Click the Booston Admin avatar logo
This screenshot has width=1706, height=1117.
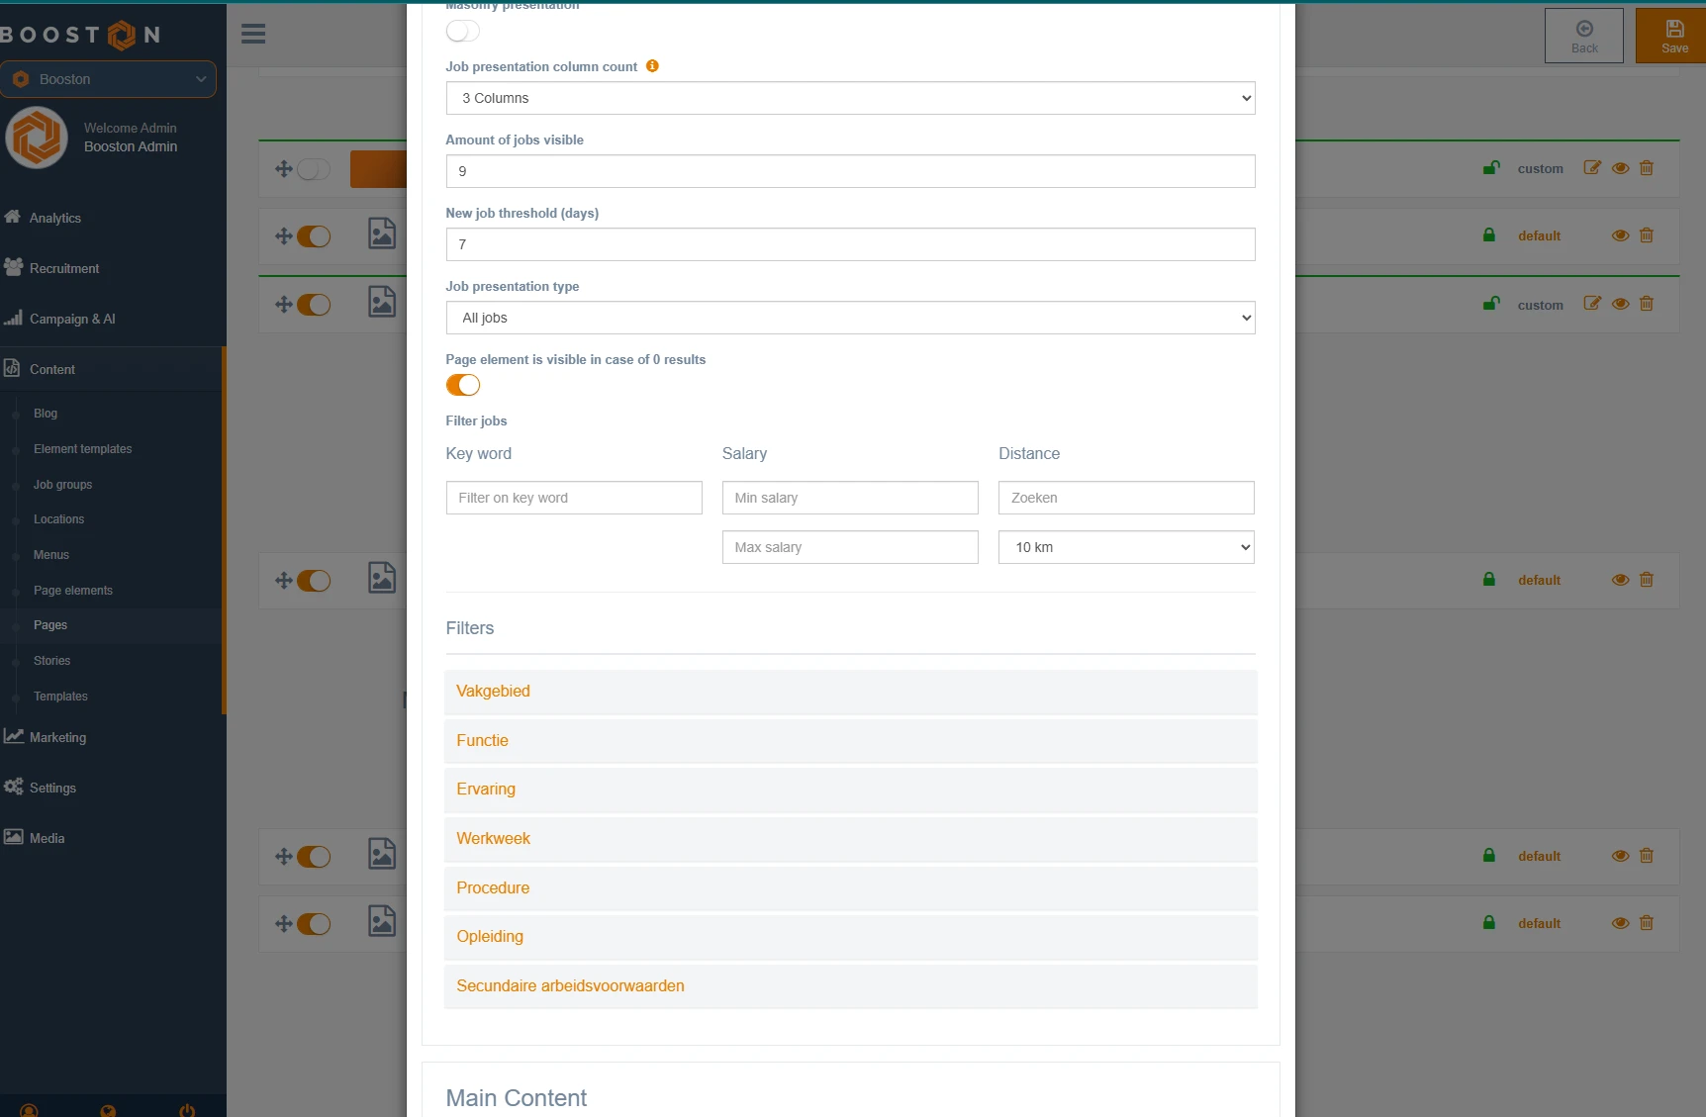pyautogui.click(x=37, y=138)
